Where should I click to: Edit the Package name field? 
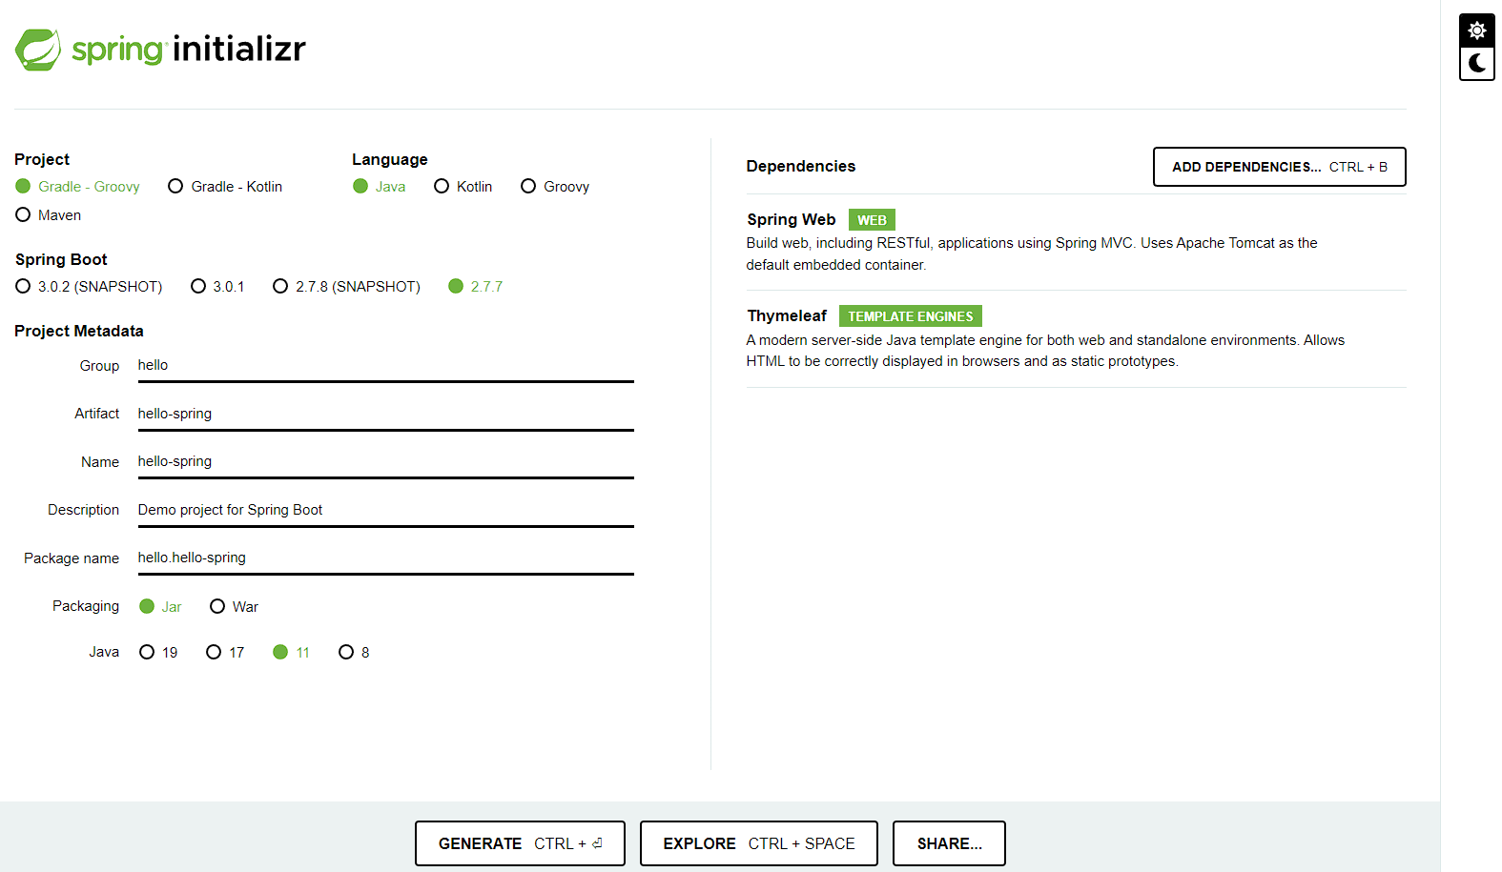385,558
